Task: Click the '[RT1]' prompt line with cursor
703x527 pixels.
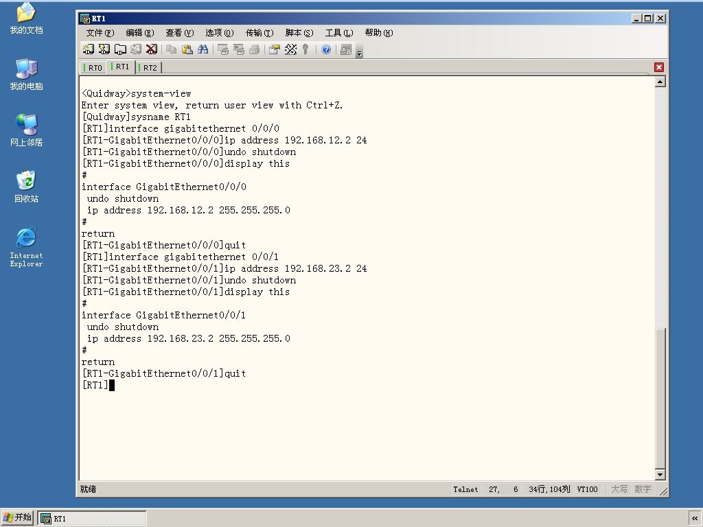Action: click(98, 385)
